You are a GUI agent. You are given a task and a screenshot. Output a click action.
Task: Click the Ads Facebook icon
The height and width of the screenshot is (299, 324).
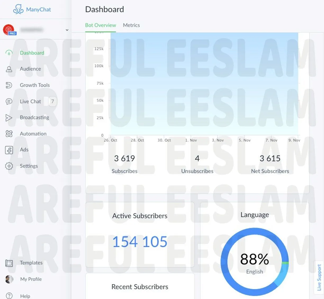(9, 150)
